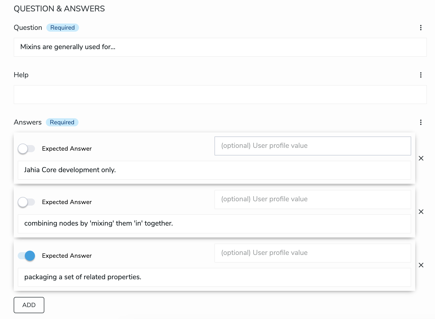Edit the 'Jahia Core development only.' answer text
This screenshot has width=435, height=319.
pos(214,170)
